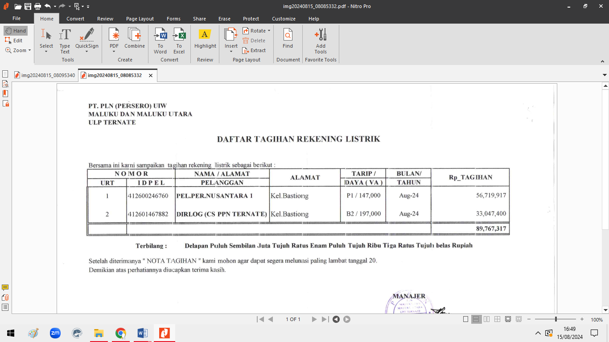Toggle the full screen view icon
Viewport: 609px width, 342px height.
pos(508,319)
